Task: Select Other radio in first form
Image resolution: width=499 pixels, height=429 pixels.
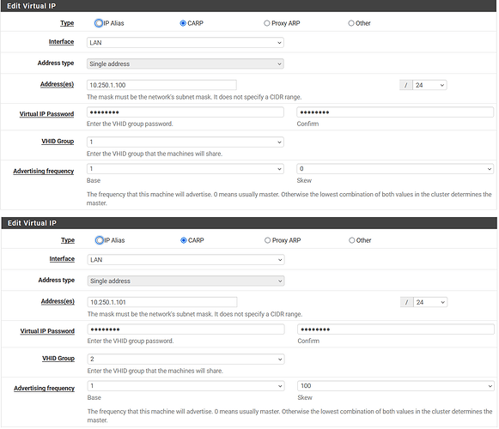Action: (351, 23)
